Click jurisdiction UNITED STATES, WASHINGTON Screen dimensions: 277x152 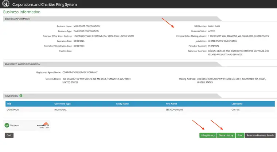(x=223, y=41)
